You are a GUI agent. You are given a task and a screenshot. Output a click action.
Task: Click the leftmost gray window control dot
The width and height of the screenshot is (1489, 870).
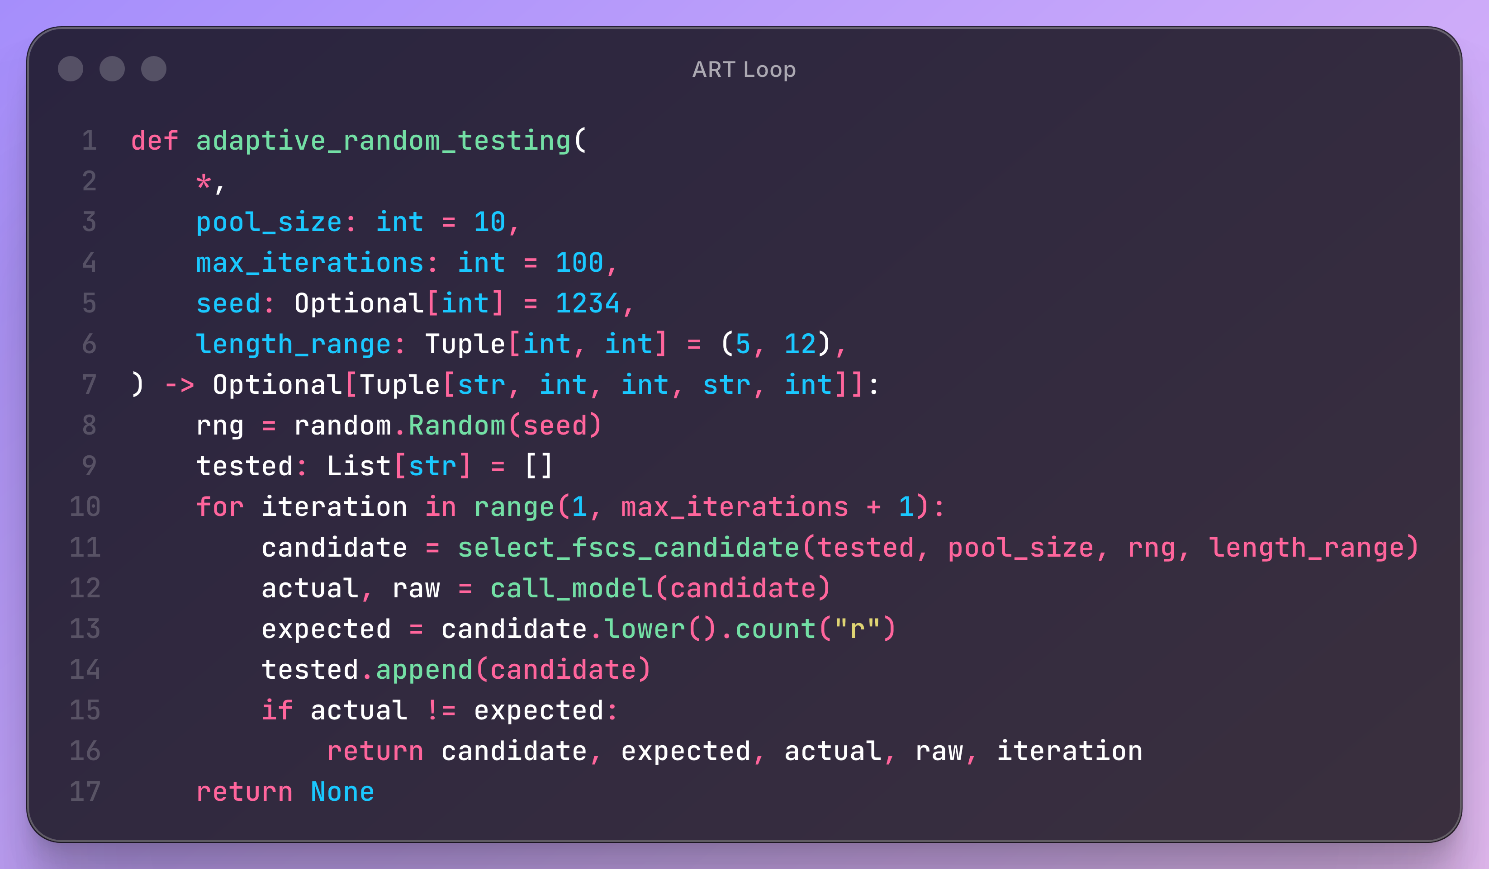click(70, 69)
